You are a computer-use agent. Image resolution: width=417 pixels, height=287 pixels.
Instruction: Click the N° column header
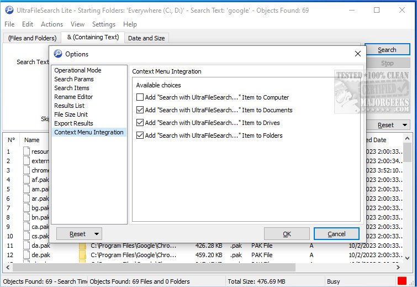pyautogui.click(x=11, y=140)
